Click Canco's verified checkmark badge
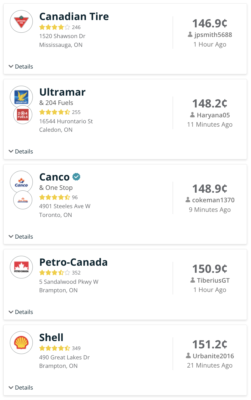This screenshot has height=400, width=251. coord(76,177)
